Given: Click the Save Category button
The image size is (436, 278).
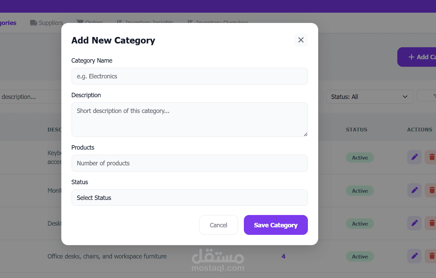Looking at the screenshot, I should [276, 225].
